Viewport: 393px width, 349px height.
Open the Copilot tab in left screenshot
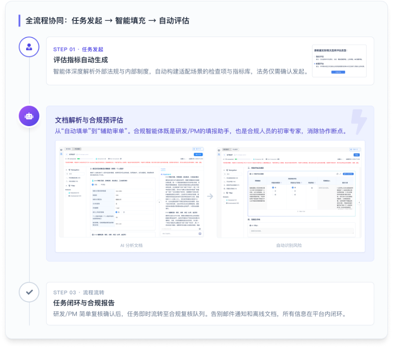click(x=163, y=169)
